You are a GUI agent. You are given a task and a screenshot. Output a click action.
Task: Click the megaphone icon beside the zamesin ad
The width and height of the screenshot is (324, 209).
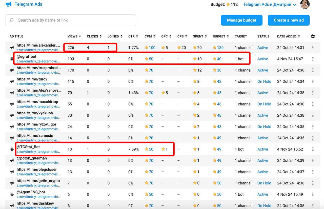coord(12,138)
